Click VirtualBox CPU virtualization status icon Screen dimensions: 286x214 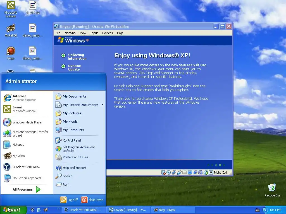coord(200,172)
